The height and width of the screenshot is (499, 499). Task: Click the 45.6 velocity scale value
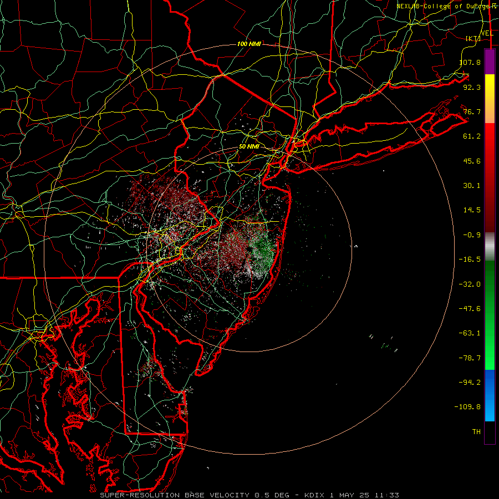[472, 161]
